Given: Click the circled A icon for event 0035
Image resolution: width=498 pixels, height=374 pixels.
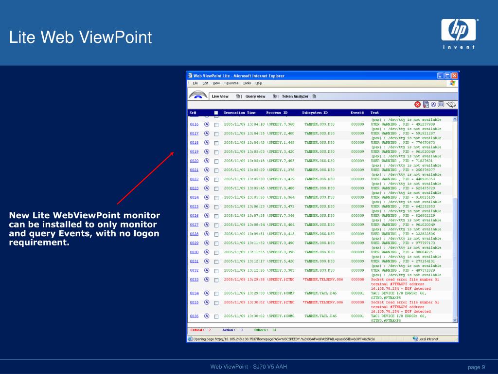Looking at the screenshot, I should [x=207, y=302].
